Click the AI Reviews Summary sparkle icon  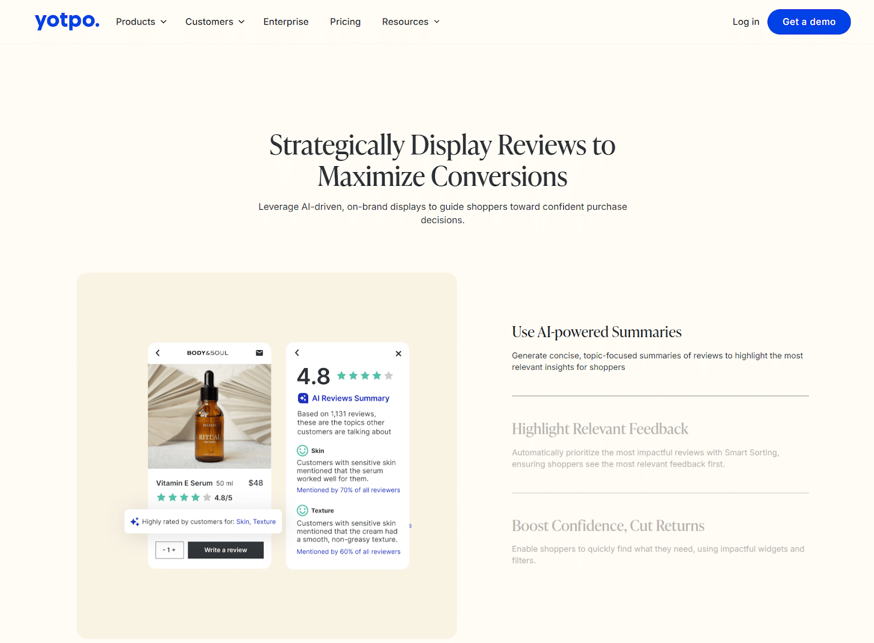(303, 398)
